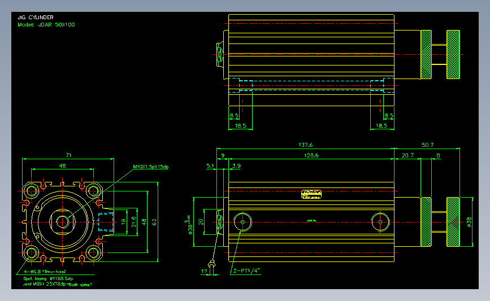
Task: Select the 128.6 body length dimension
Action: 311,155
